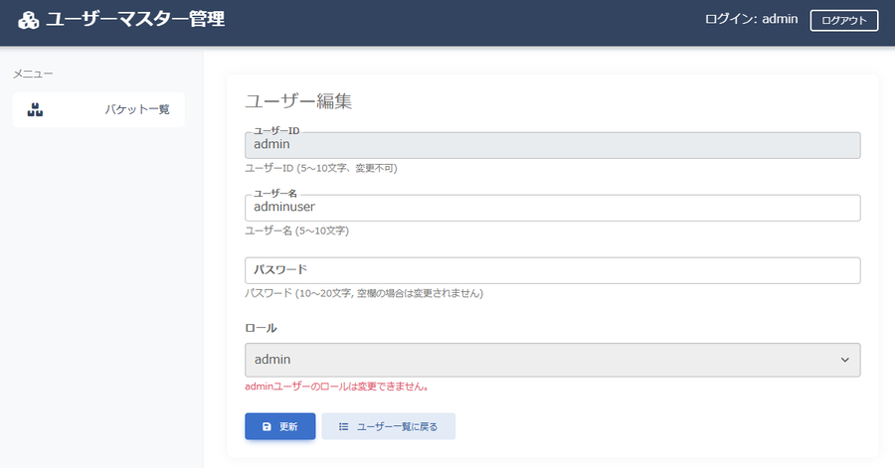Click the ユーザー一覧に戻る button label
This screenshot has height=468, width=895.
pos(397,426)
